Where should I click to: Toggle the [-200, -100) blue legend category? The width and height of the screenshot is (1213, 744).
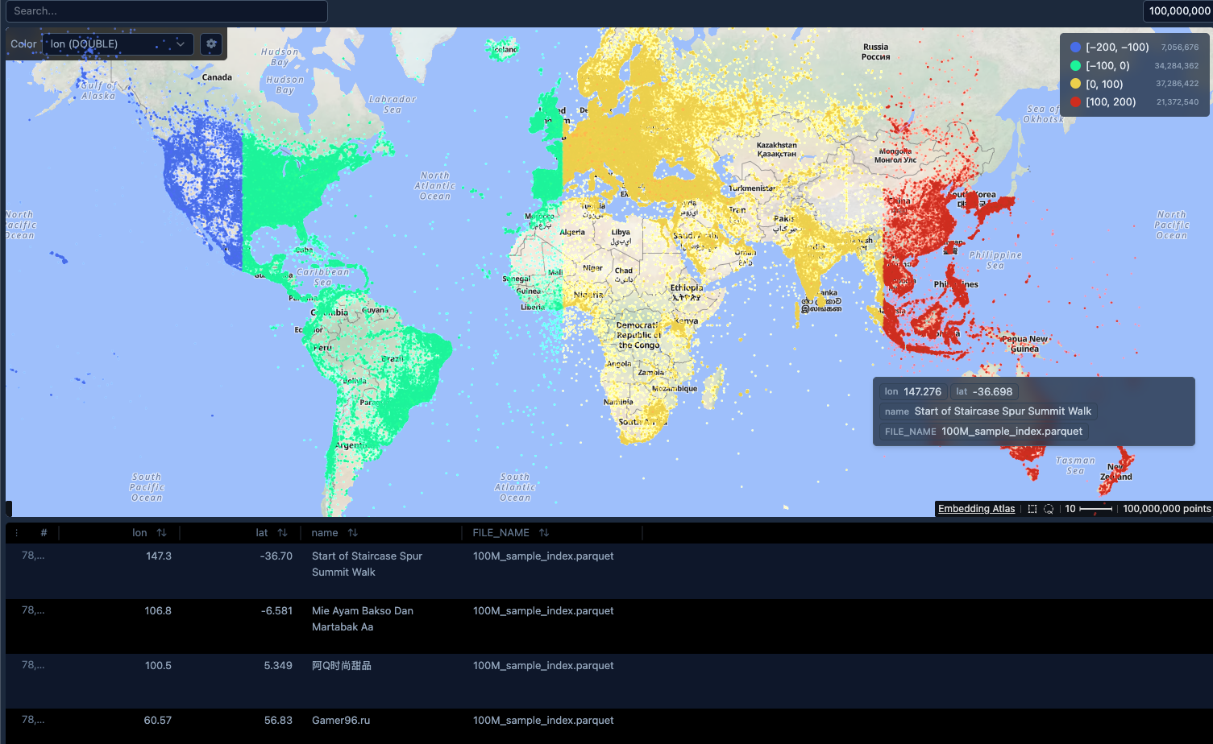click(x=1116, y=48)
